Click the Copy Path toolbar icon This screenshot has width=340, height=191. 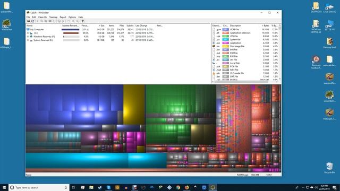point(42,21)
